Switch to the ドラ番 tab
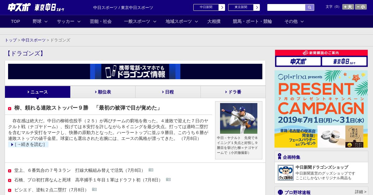Viewport: 373px width, 195px height. pyautogui.click(x=233, y=92)
